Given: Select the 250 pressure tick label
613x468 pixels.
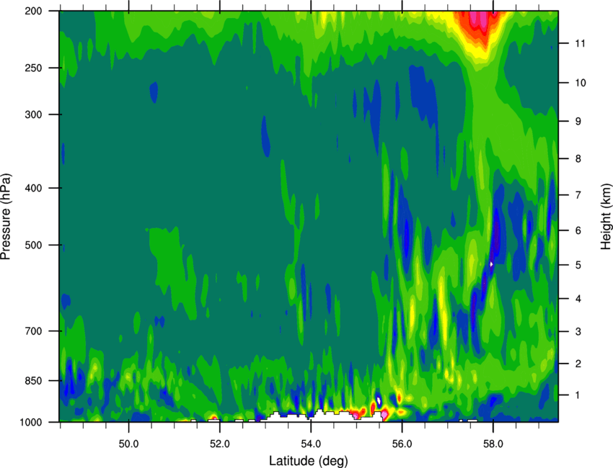Looking at the screenshot, I should (34, 68).
